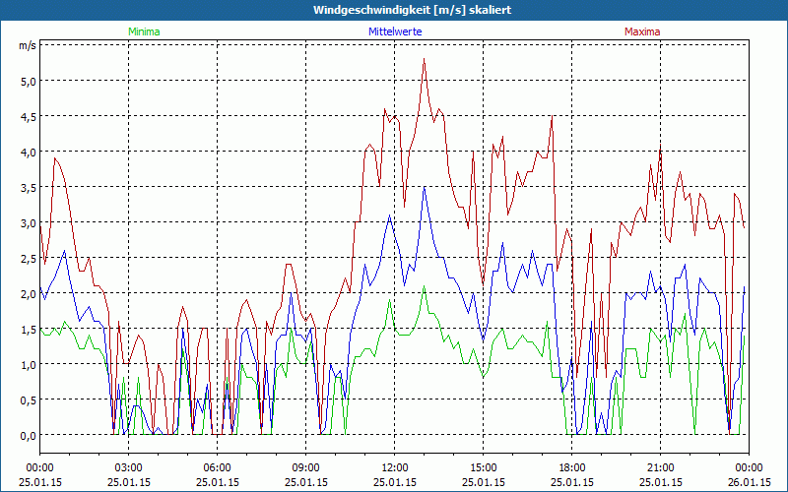Click the Mittelwerte legend label
The height and width of the screenshot is (492, 788).
(x=395, y=31)
